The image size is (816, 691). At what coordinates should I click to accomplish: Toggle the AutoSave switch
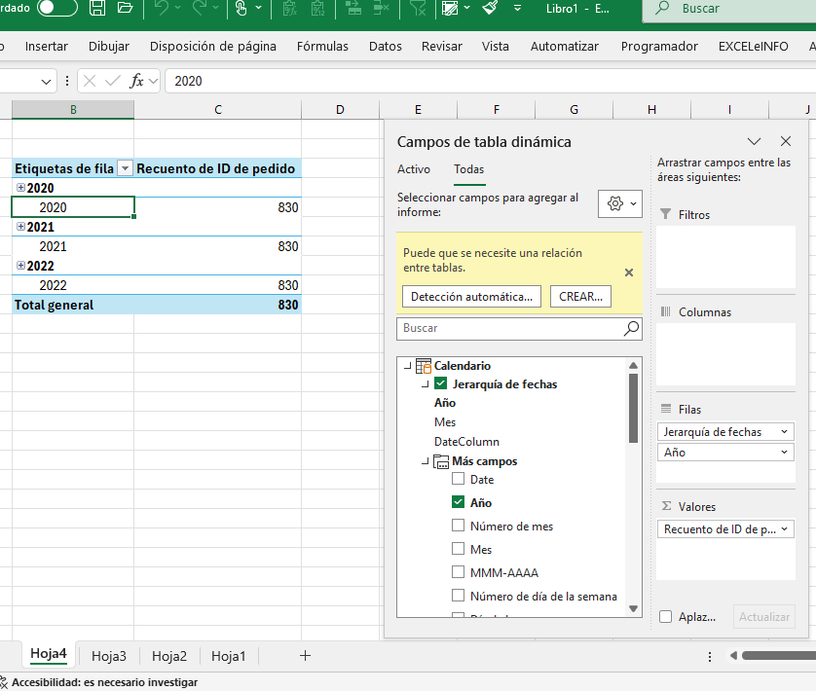click(x=56, y=9)
